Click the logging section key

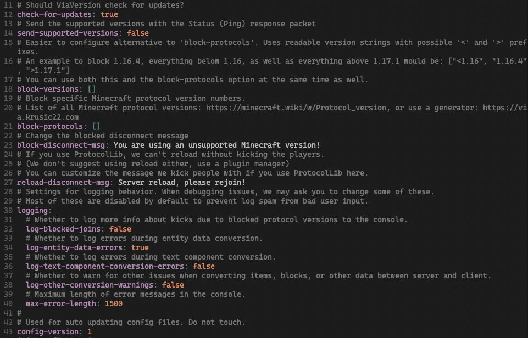coord(32,210)
